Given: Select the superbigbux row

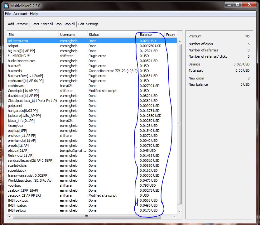Looking at the screenshot, I should (x=92, y=170).
